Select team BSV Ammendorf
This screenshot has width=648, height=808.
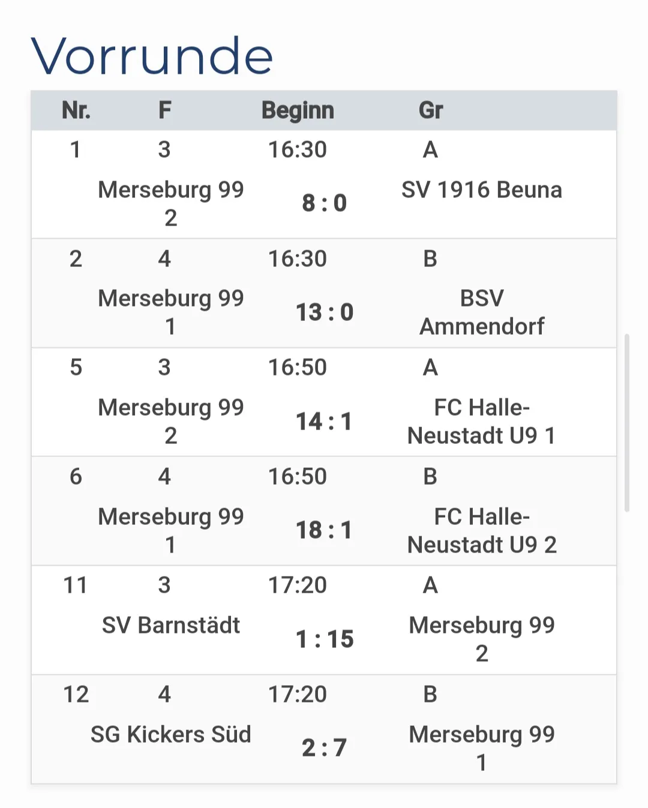click(482, 312)
